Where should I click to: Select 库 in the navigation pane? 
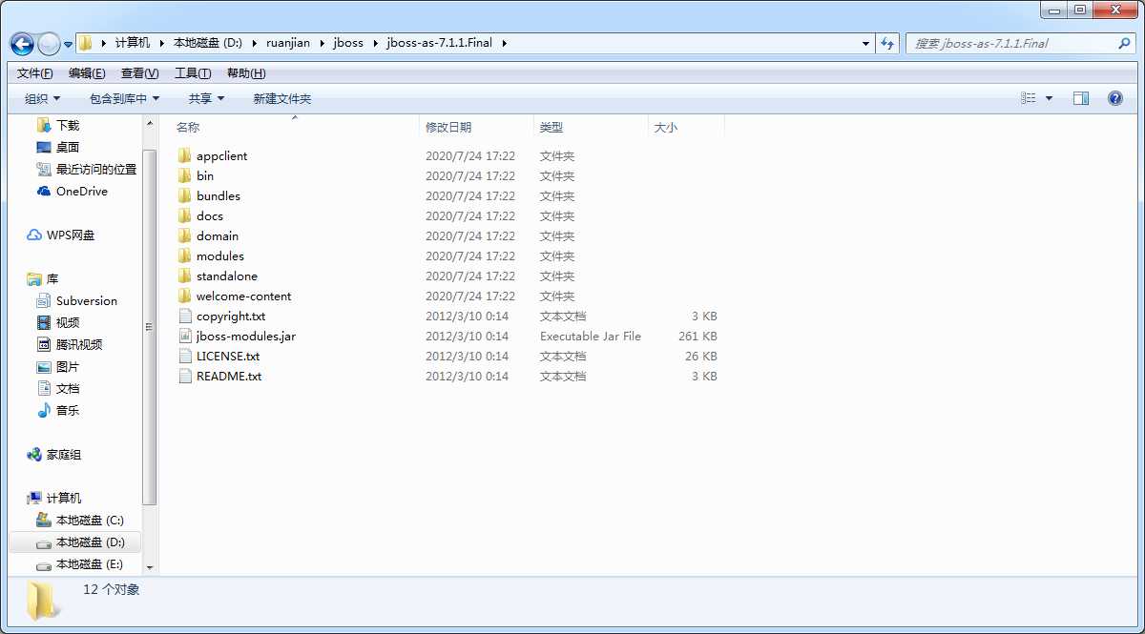coord(52,278)
